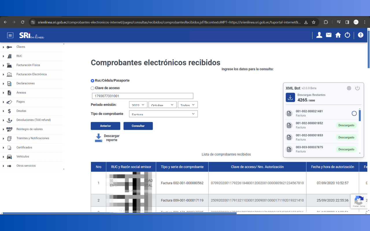Open the user profile icon
Screen dimensions: 370x231
319,35
